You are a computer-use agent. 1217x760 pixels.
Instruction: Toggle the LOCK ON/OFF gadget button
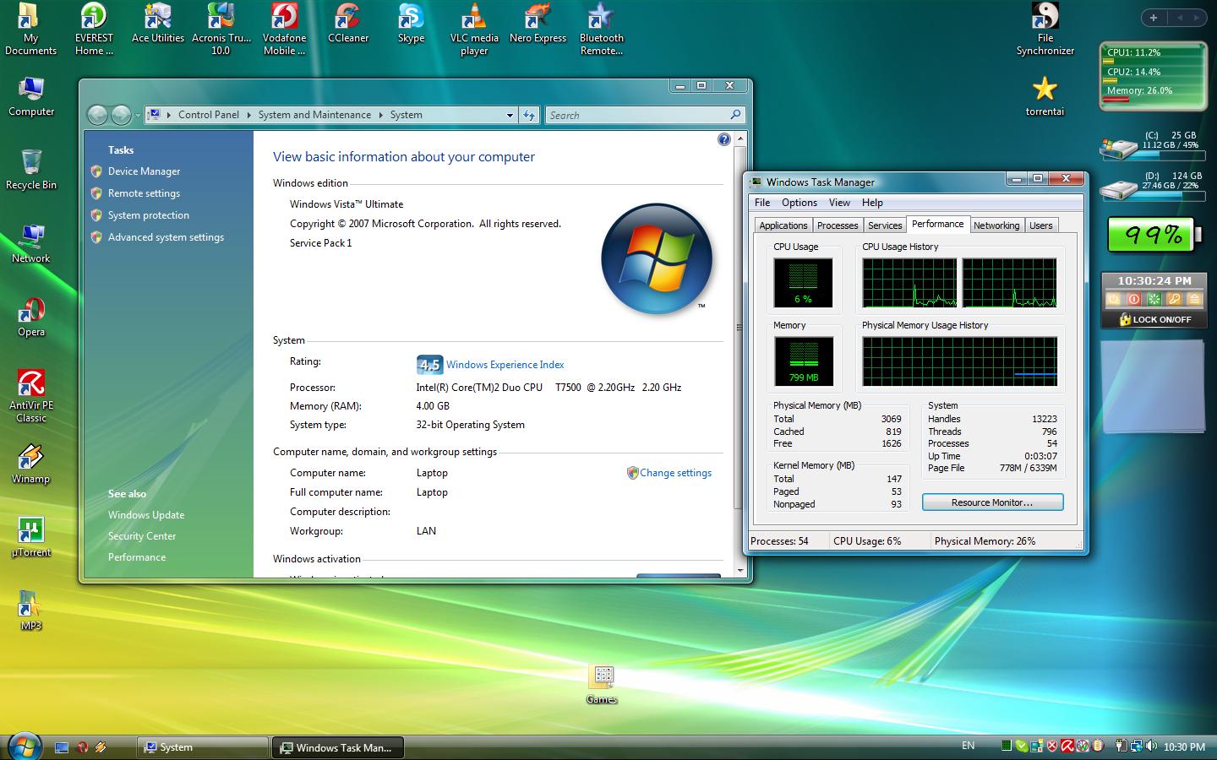click(x=1154, y=319)
